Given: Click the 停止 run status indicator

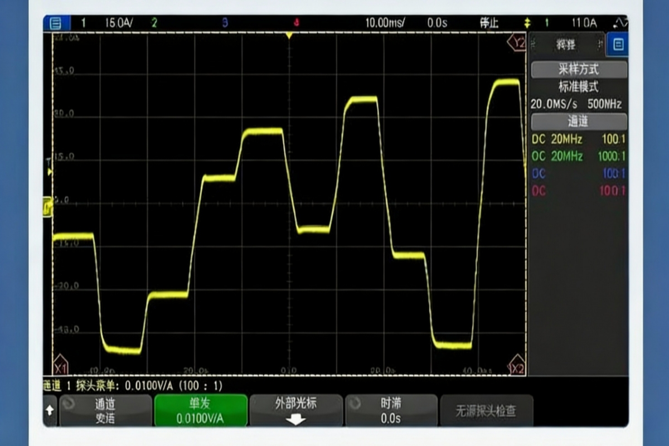Looking at the screenshot, I should coord(489,23).
